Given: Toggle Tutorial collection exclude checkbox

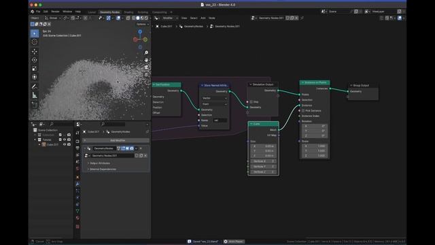Looking at the screenshot, I should (x=60, y=140).
